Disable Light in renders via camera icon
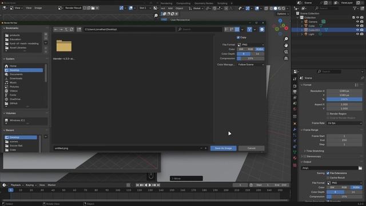Image resolution: width=366 pixels, height=206 pixels. (361, 34)
